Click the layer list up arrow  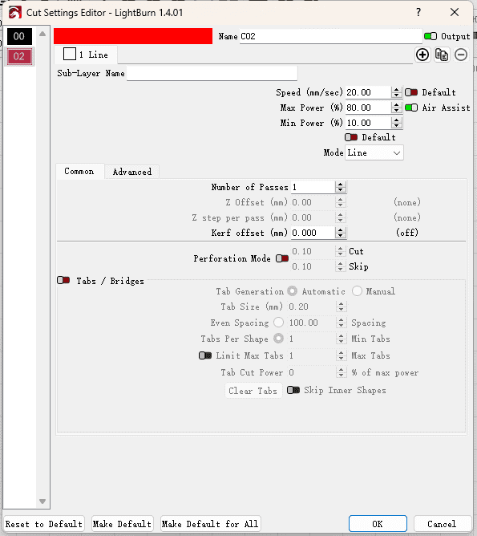pos(42,34)
